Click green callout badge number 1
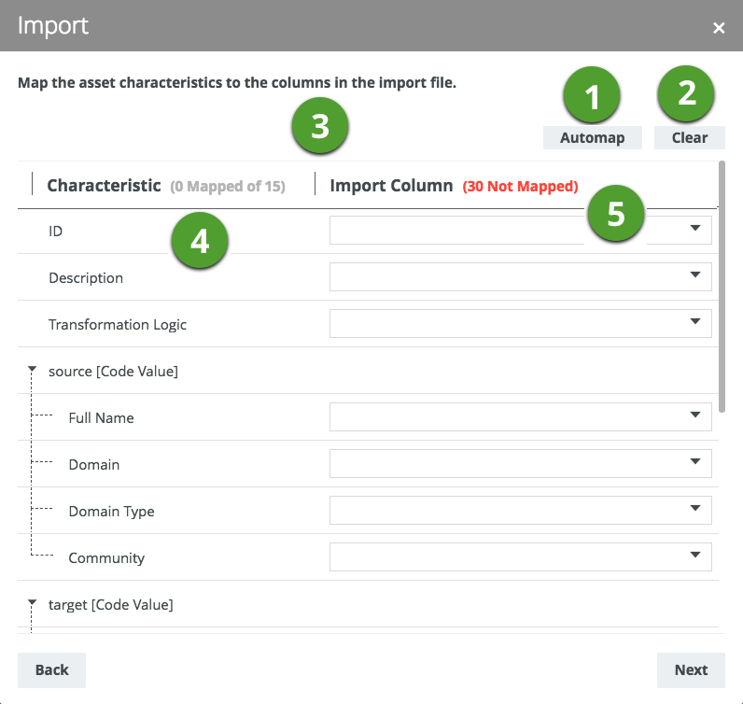The height and width of the screenshot is (704, 743). [592, 96]
